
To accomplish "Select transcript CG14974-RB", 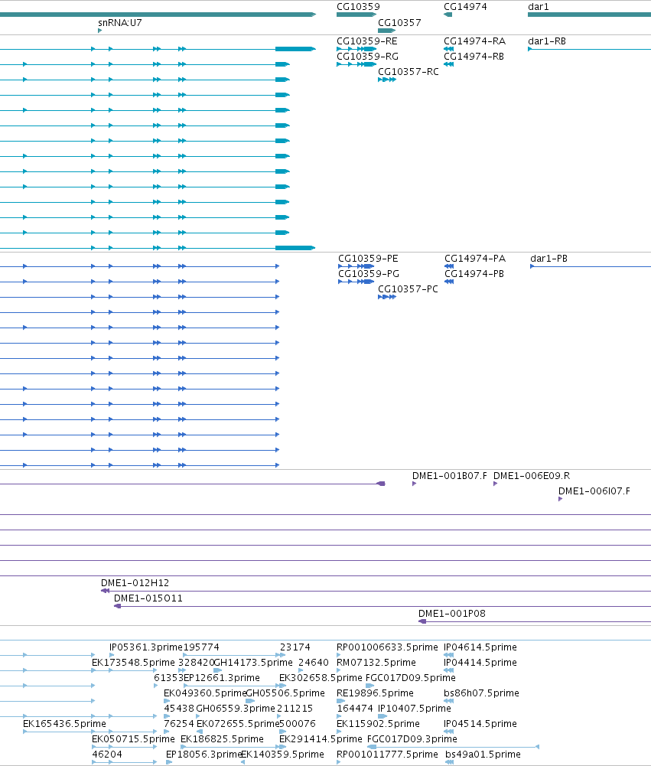I will tap(474, 56).
